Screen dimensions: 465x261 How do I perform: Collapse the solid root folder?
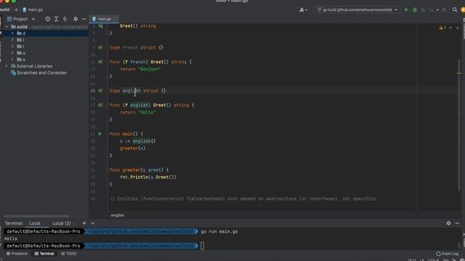(x=7, y=27)
